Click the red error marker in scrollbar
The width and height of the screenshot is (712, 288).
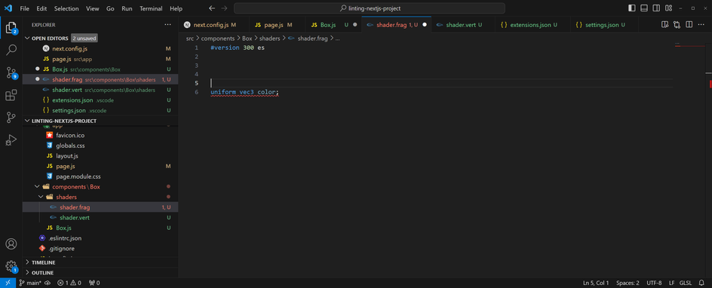[x=710, y=84]
